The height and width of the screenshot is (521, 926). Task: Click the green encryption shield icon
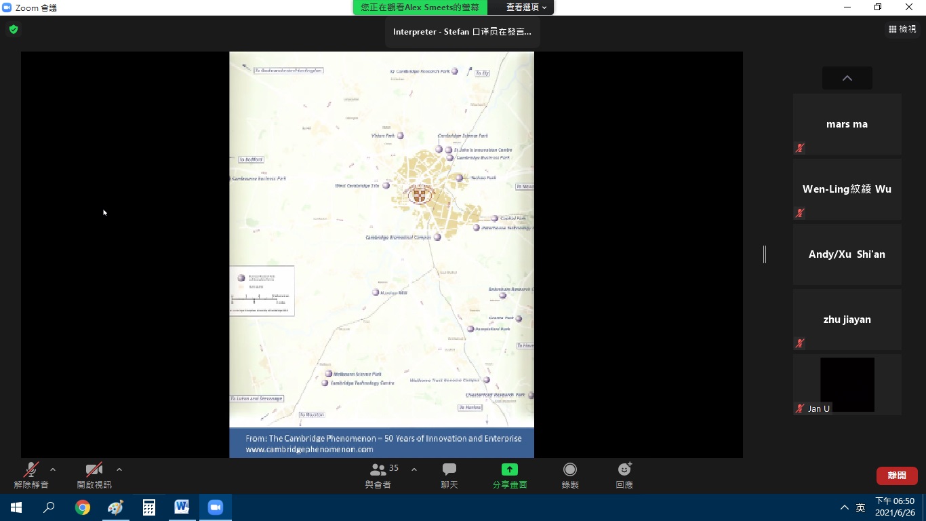tap(13, 29)
